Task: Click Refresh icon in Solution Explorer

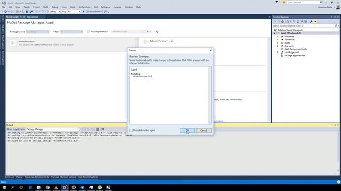Action: (298, 21)
